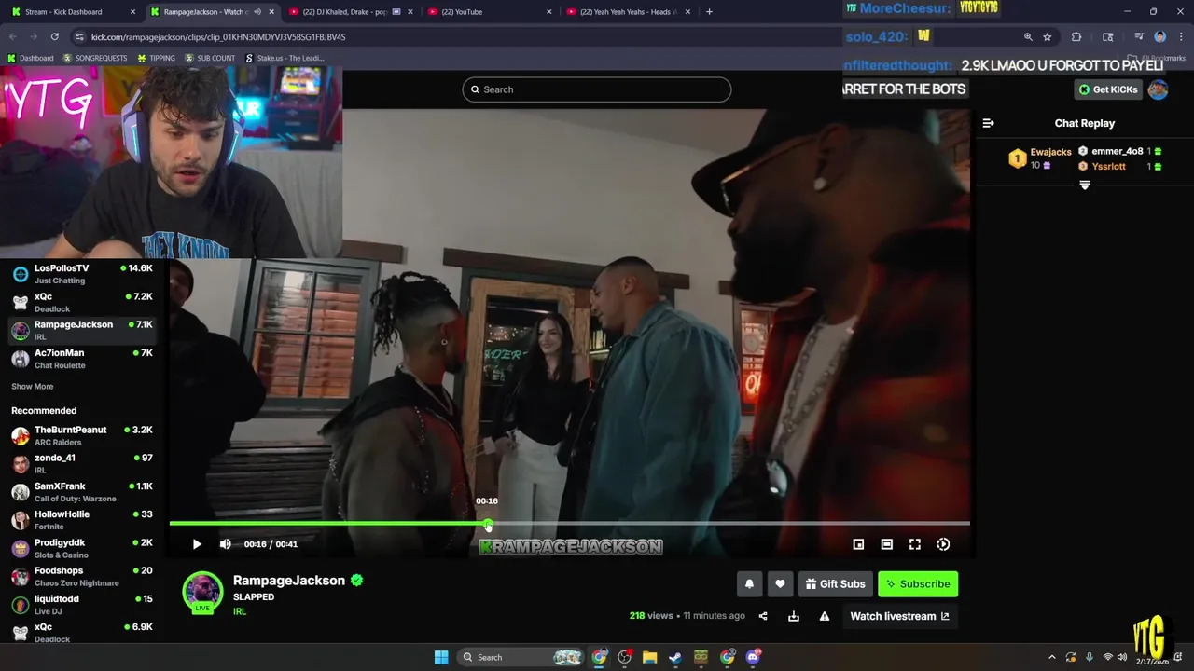
Task: Open a new browser tab
Action: pos(709,12)
